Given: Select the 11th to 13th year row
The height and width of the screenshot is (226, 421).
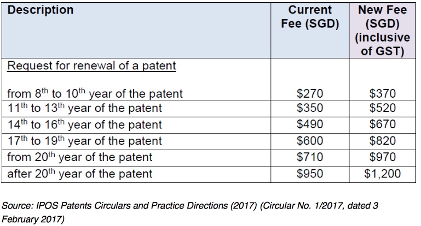Looking at the screenshot, I should pyautogui.click(x=84, y=109).
